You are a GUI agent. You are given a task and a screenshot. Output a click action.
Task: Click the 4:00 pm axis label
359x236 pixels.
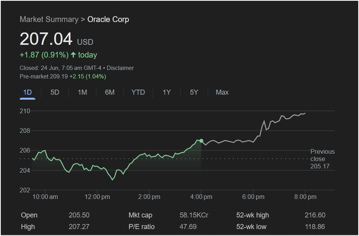pos(201,197)
